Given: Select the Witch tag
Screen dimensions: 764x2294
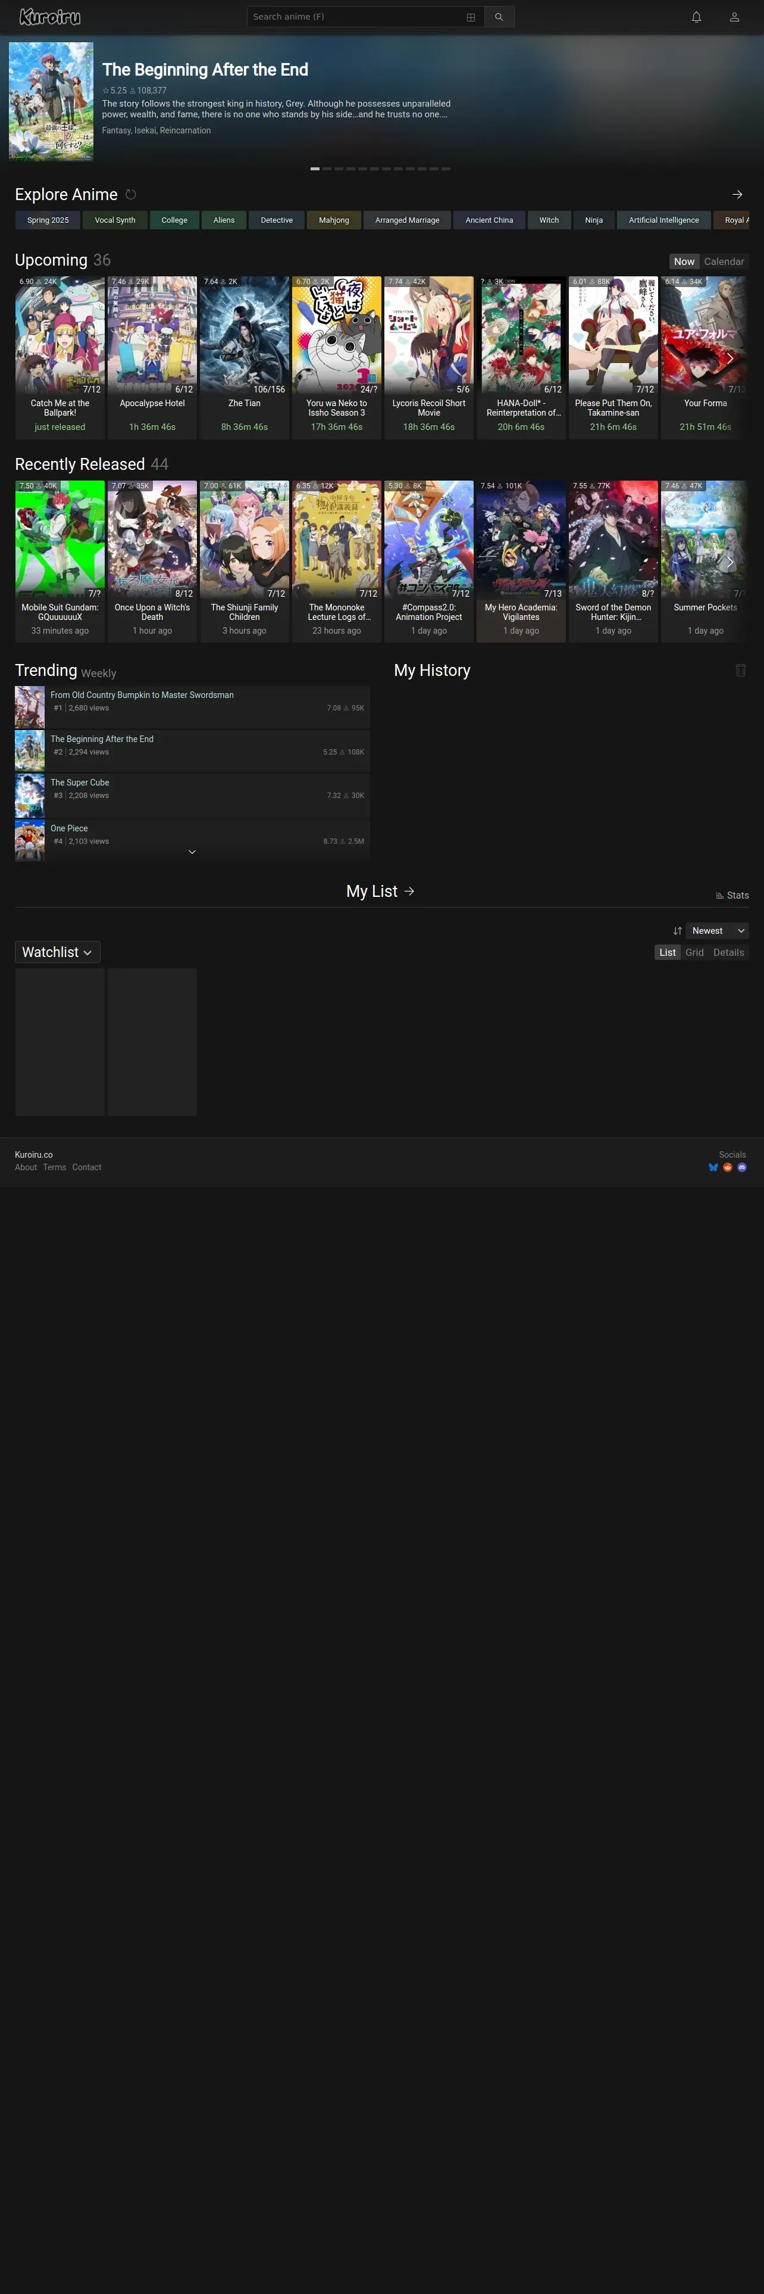Looking at the screenshot, I should pos(550,220).
